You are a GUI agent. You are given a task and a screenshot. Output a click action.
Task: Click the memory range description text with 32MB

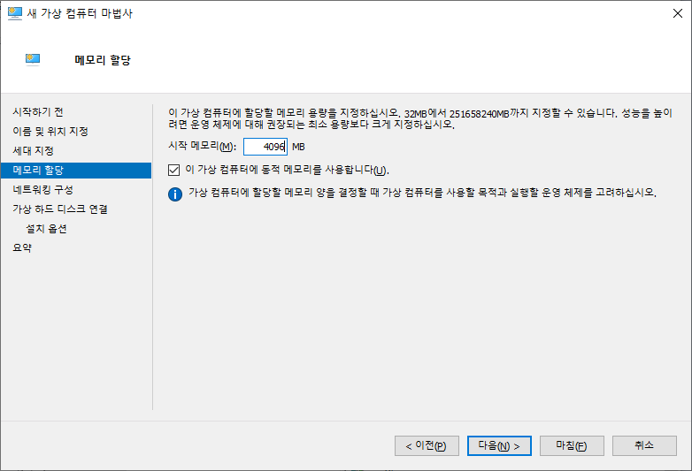(420, 118)
